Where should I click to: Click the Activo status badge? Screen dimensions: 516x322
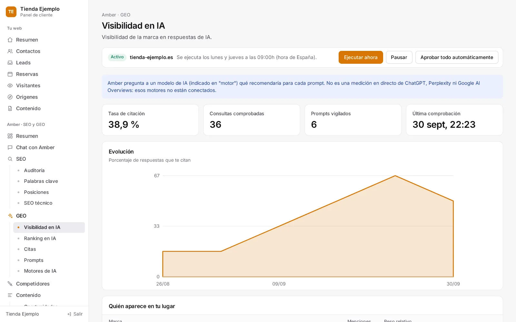117,57
